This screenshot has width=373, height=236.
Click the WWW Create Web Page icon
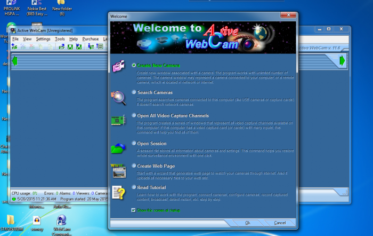[118, 171]
